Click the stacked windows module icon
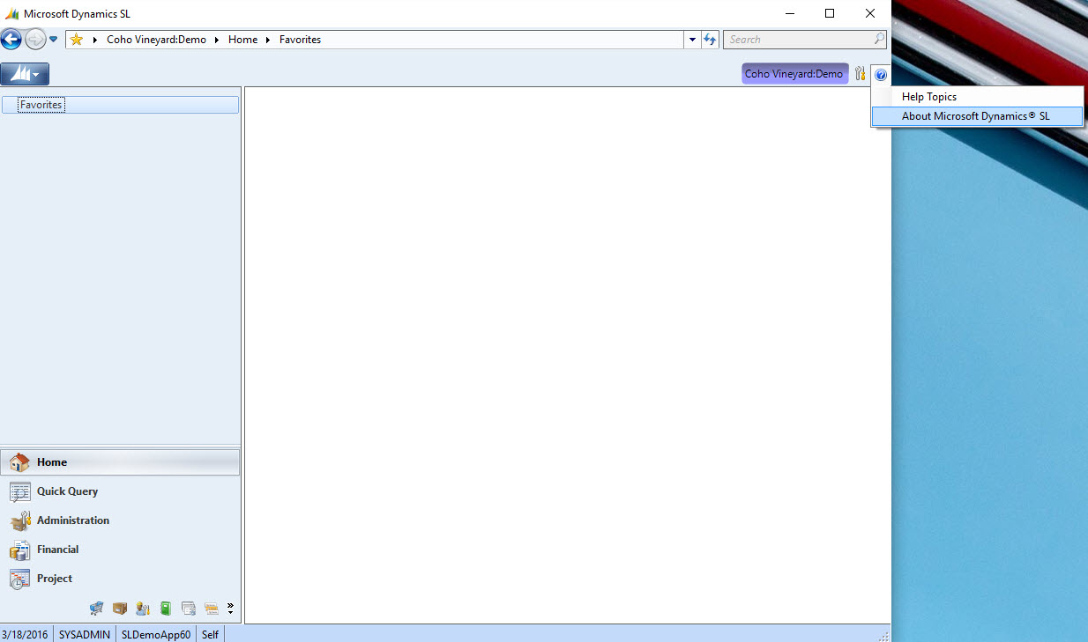Viewport: 1088px width, 642px height. pyautogui.click(x=188, y=608)
